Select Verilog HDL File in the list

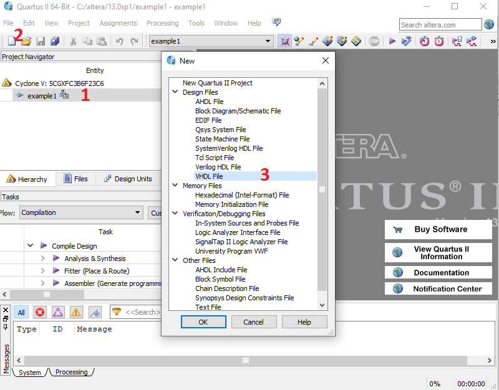point(218,167)
